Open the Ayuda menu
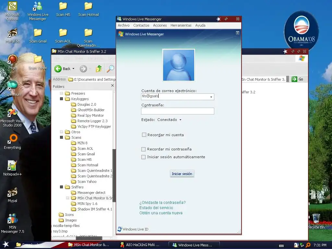This screenshot has height=249, width=332. (200, 25)
